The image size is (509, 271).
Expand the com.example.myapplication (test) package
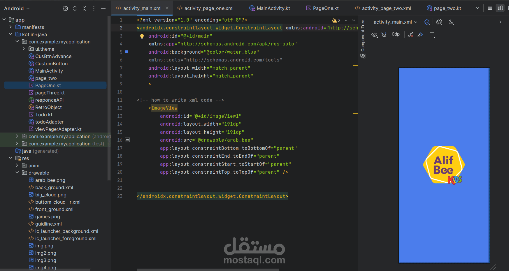[17, 143]
